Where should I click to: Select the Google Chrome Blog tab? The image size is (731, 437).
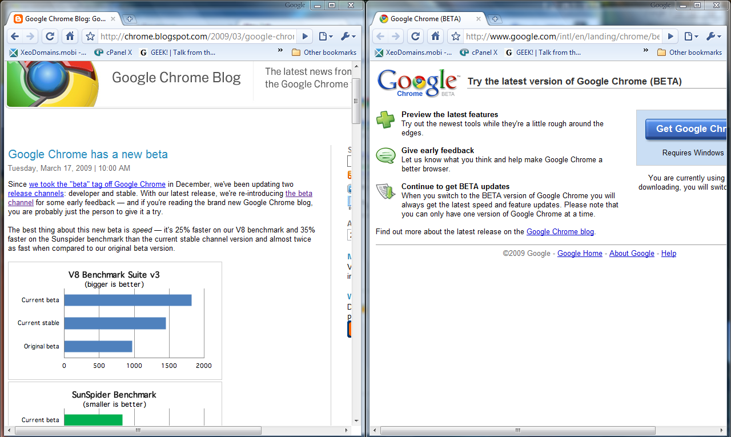tap(64, 19)
